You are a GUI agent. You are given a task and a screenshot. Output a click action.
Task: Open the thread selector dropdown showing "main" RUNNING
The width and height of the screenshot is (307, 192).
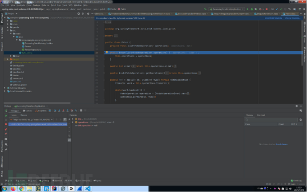(x=31, y=120)
